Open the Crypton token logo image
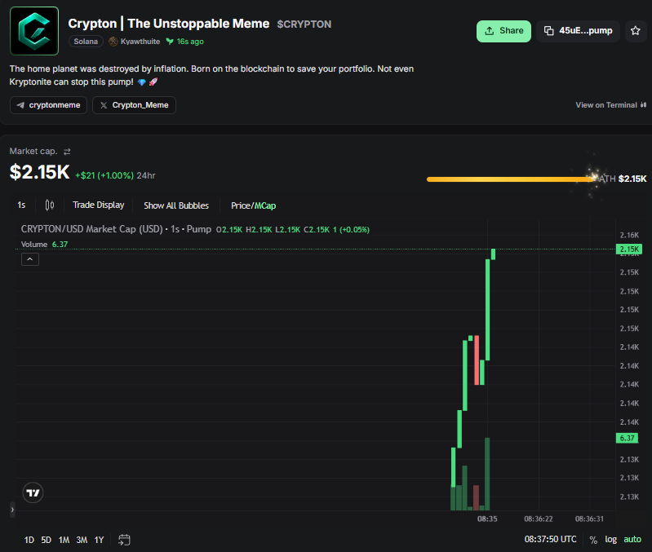The width and height of the screenshot is (652, 552). 34,31
